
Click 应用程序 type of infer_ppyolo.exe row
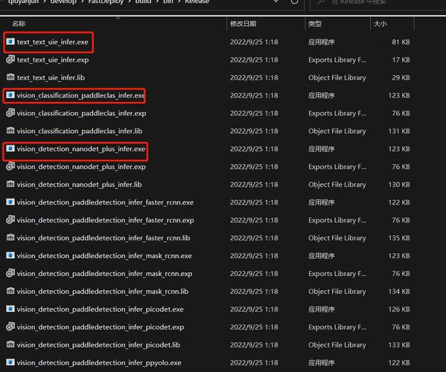(x=322, y=362)
